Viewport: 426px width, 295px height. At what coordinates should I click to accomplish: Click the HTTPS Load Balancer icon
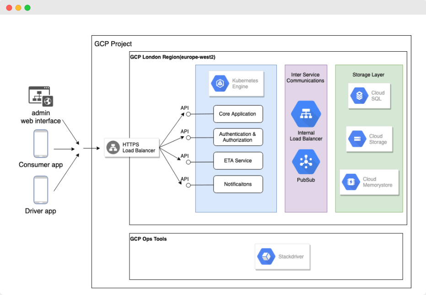tap(113, 147)
